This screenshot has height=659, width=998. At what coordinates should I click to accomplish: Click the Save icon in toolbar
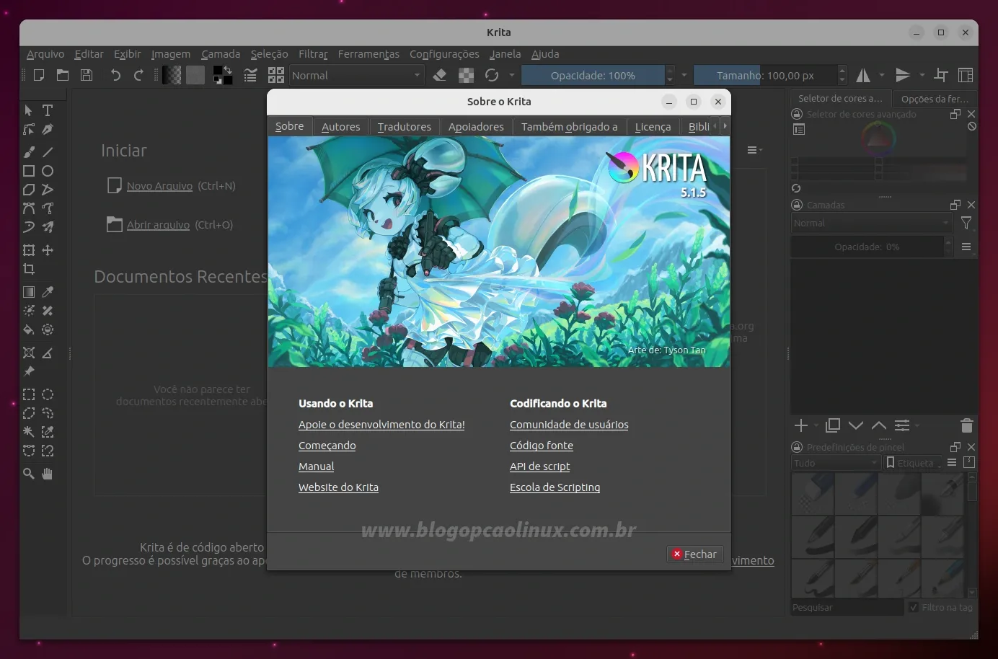click(87, 75)
